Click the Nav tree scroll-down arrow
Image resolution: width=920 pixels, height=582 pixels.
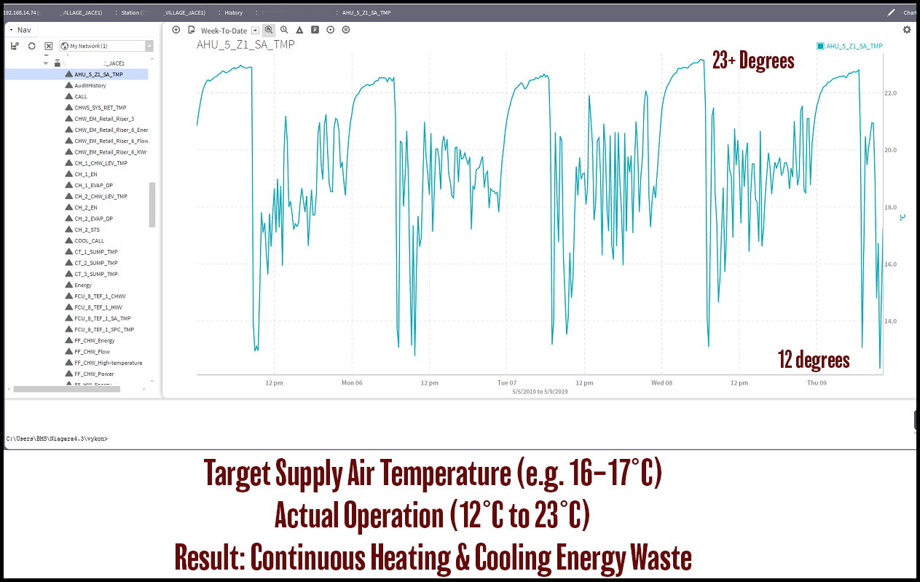coord(152,381)
